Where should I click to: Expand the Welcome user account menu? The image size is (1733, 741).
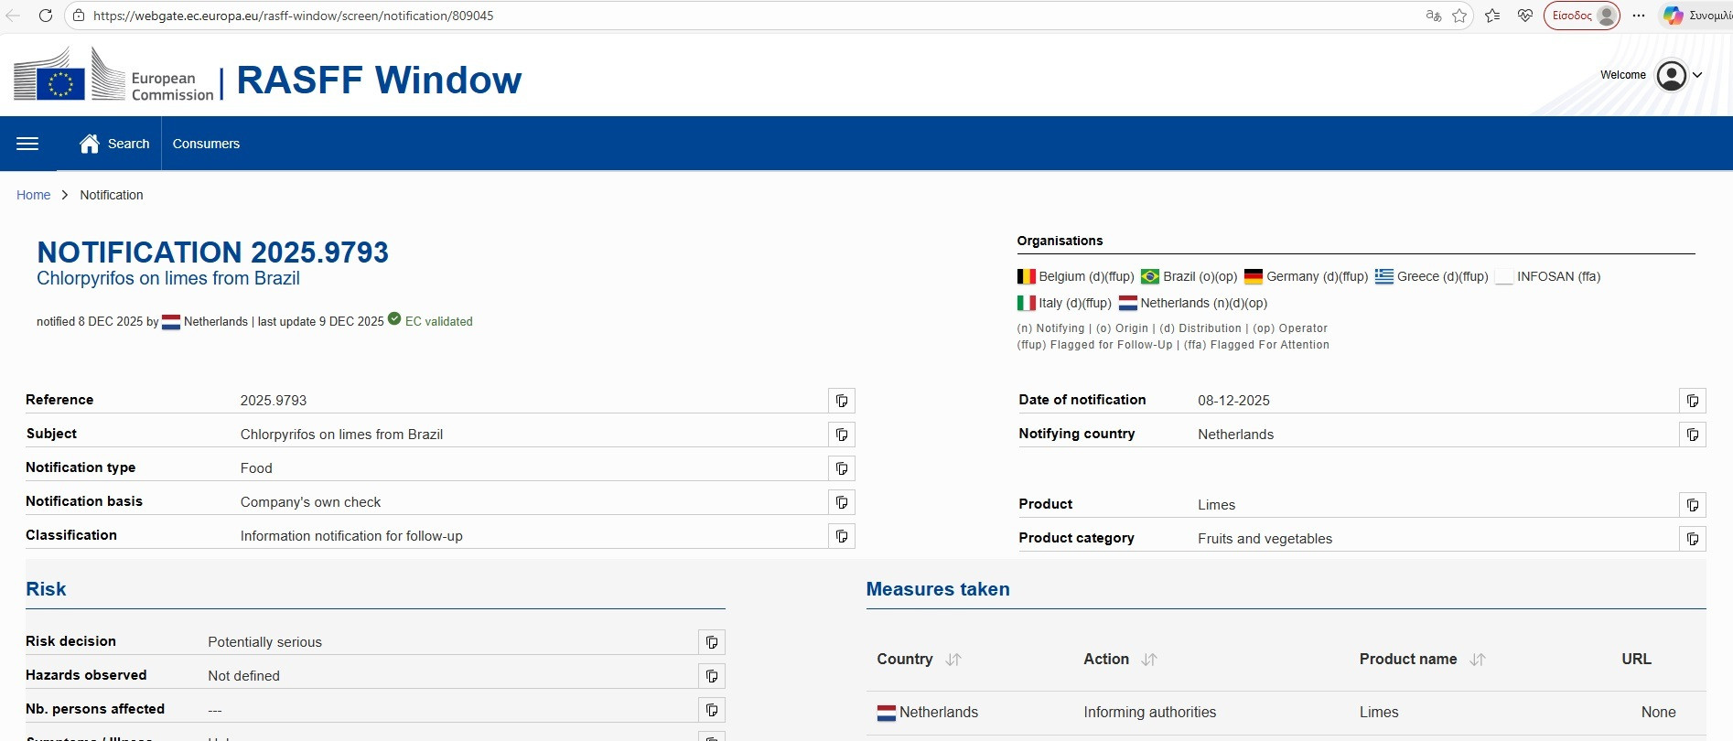(x=1679, y=75)
